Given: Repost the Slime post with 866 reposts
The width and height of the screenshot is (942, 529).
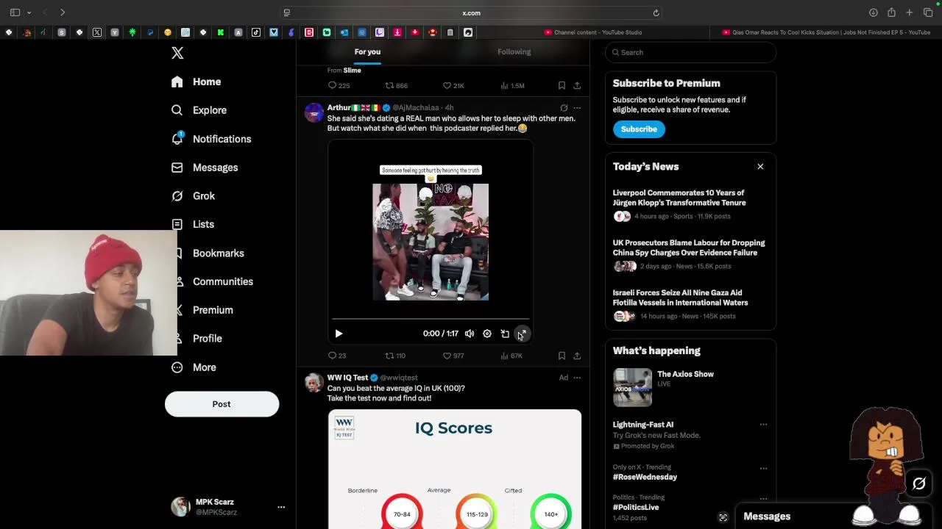Looking at the screenshot, I should tap(397, 86).
